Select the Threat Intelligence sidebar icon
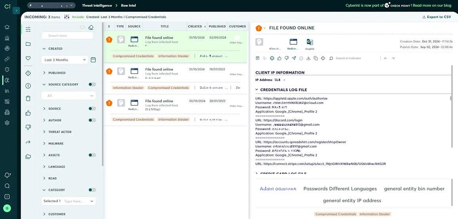Screen dimensions: 458x219 7,80
